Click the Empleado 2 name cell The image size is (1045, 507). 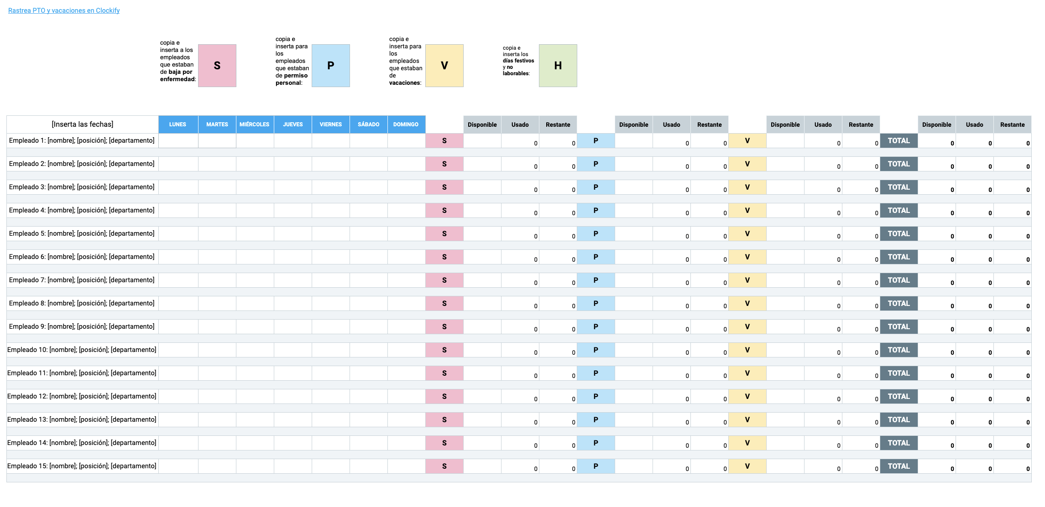click(x=83, y=164)
